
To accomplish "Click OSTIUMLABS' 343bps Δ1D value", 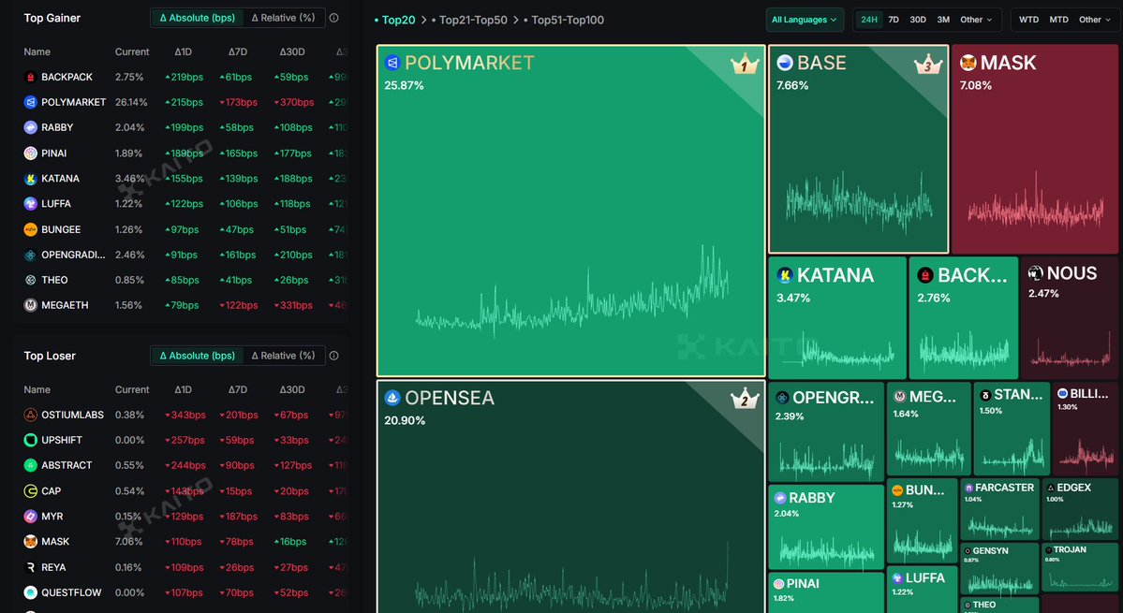I will pos(185,415).
